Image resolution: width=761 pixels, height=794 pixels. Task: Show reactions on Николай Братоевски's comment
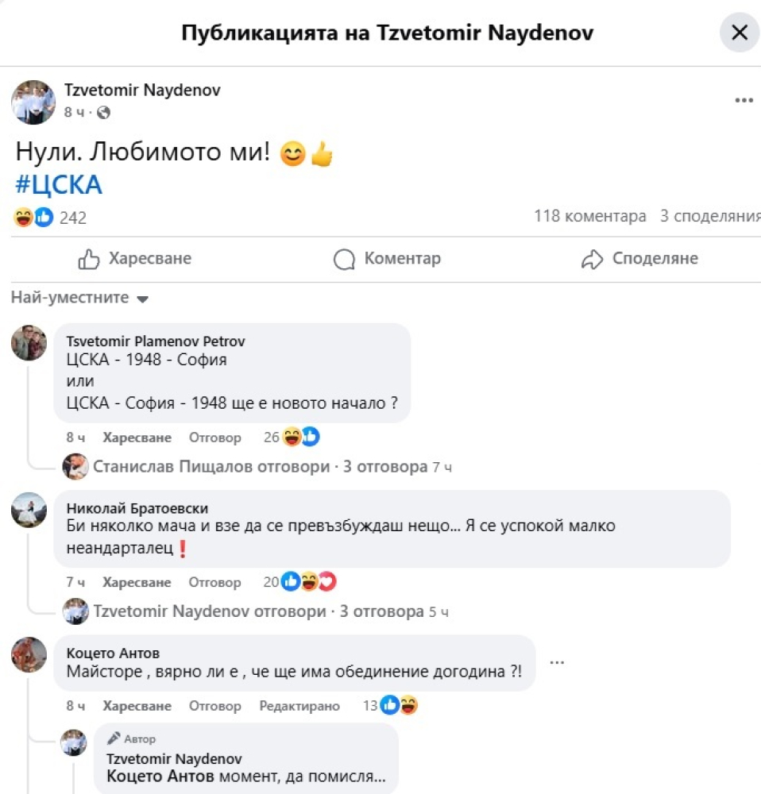coord(300,583)
